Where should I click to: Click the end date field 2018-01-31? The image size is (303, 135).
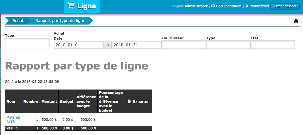point(136,45)
